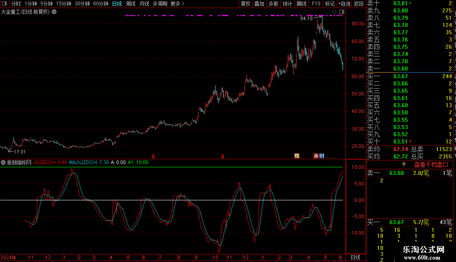Open the 统计 statistics button
This screenshot has height=262, width=456.
[x=287, y=4]
